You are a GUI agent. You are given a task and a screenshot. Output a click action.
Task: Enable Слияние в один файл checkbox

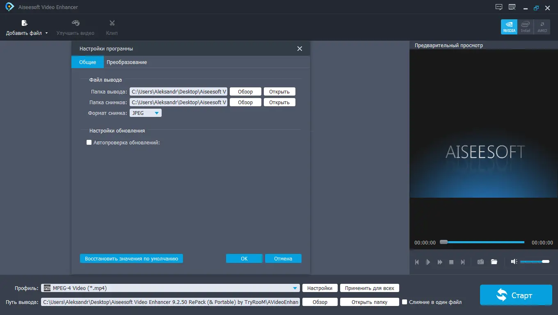(x=405, y=302)
